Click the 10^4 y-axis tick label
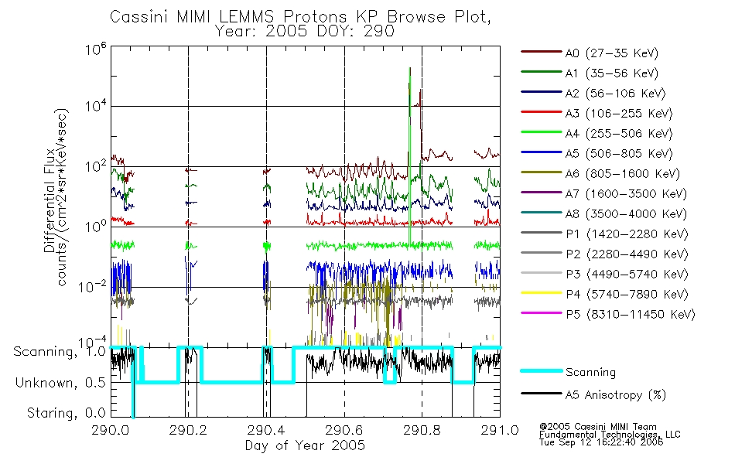 pos(96,105)
